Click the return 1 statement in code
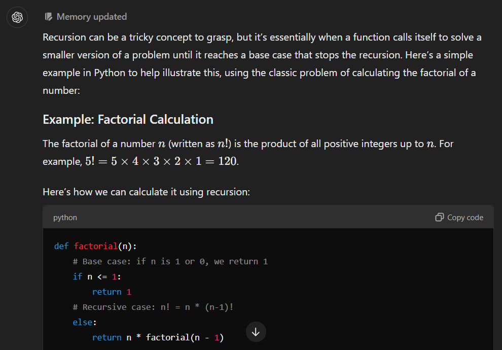Viewport: 502px width, 350px height. (x=112, y=292)
